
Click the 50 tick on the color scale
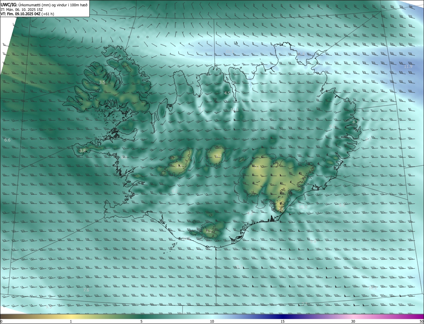pyautogui.click(x=421, y=321)
